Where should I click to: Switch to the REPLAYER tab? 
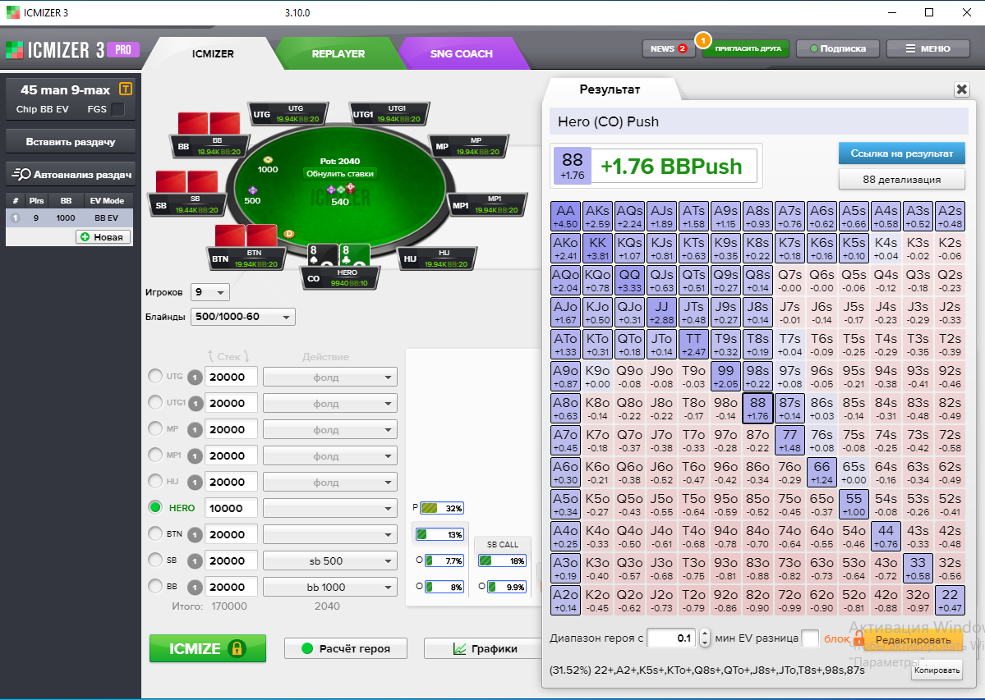pyautogui.click(x=338, y=54)
